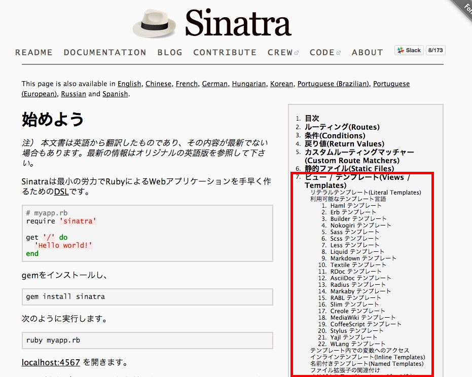Switch page language to Korean
The width and height of the screenshot is (472, 377).
tap(281, 84)
